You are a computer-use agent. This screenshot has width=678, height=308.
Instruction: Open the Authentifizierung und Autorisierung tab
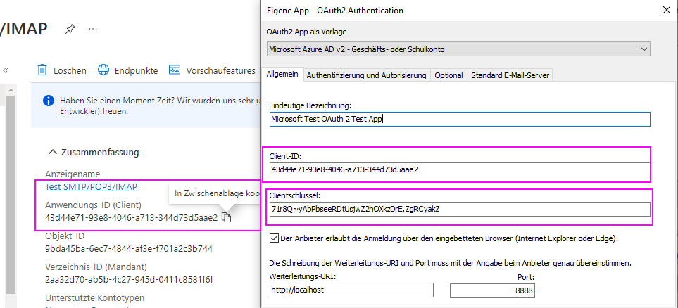tap(366, 75)
